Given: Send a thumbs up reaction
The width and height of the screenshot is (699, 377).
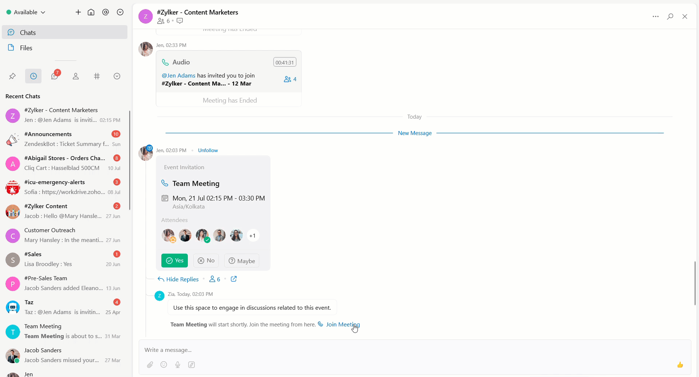Looking at the screenshot, I should [680, 365].
